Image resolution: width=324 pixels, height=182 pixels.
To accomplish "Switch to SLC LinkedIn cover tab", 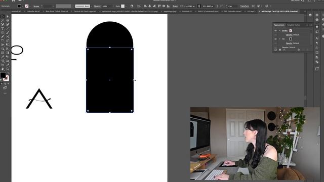I will 233,11.
